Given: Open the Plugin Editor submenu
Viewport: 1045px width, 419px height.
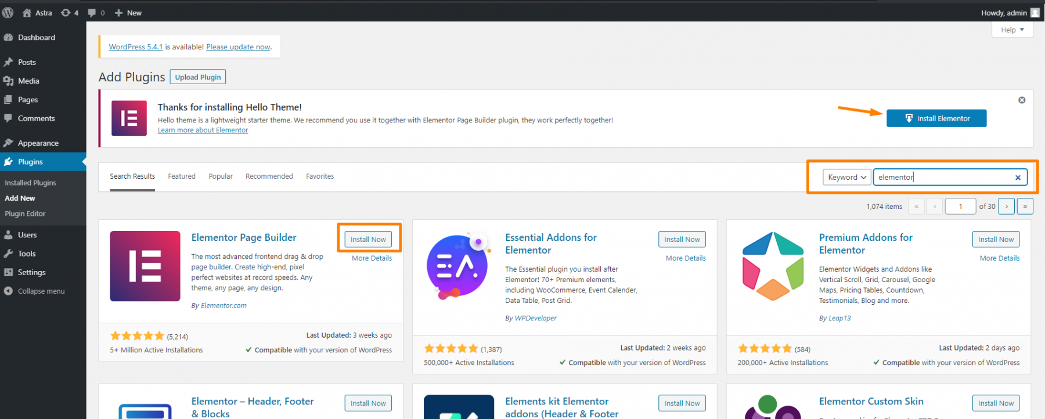Looking at the screenshot, I should pos(25,214).
